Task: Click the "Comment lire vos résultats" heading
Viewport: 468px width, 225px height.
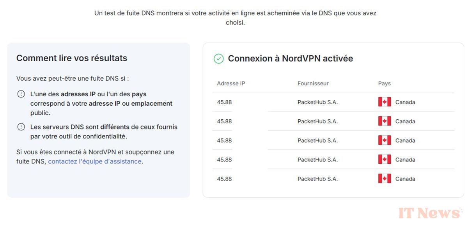Action: (x=72, y=58)
